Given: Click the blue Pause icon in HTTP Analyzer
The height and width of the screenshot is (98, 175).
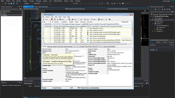Looking at the screenshot, I should (55, 19).
